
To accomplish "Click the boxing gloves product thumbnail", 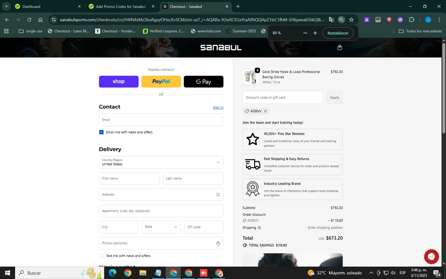I will coord(251,77).
